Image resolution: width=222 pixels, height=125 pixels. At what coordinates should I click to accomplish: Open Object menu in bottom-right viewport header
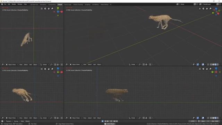[99, 118]
